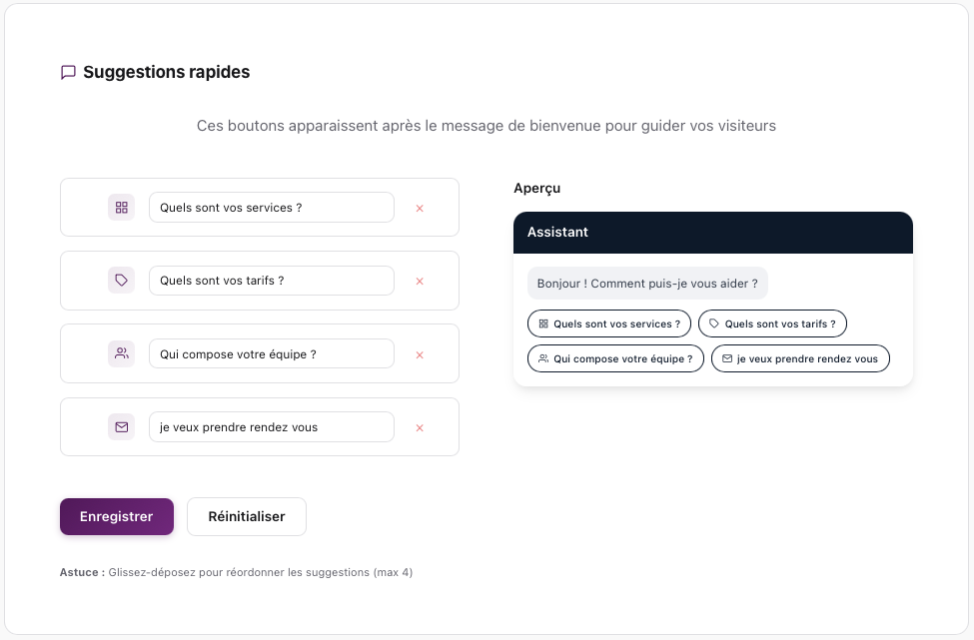
Task: Click inside the 'Quels sont vos tarifs ?' text field
Action: tap(271, 281)
